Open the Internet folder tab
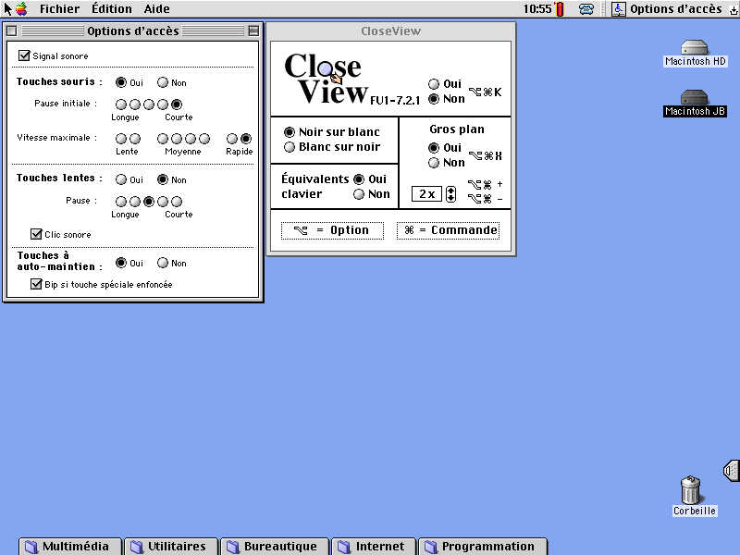 tap(374, 547)
